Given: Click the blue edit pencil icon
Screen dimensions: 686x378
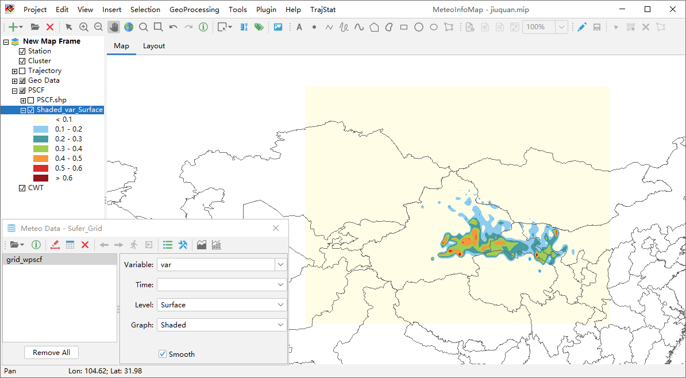Looking at the screenshot, I should 581,27.
